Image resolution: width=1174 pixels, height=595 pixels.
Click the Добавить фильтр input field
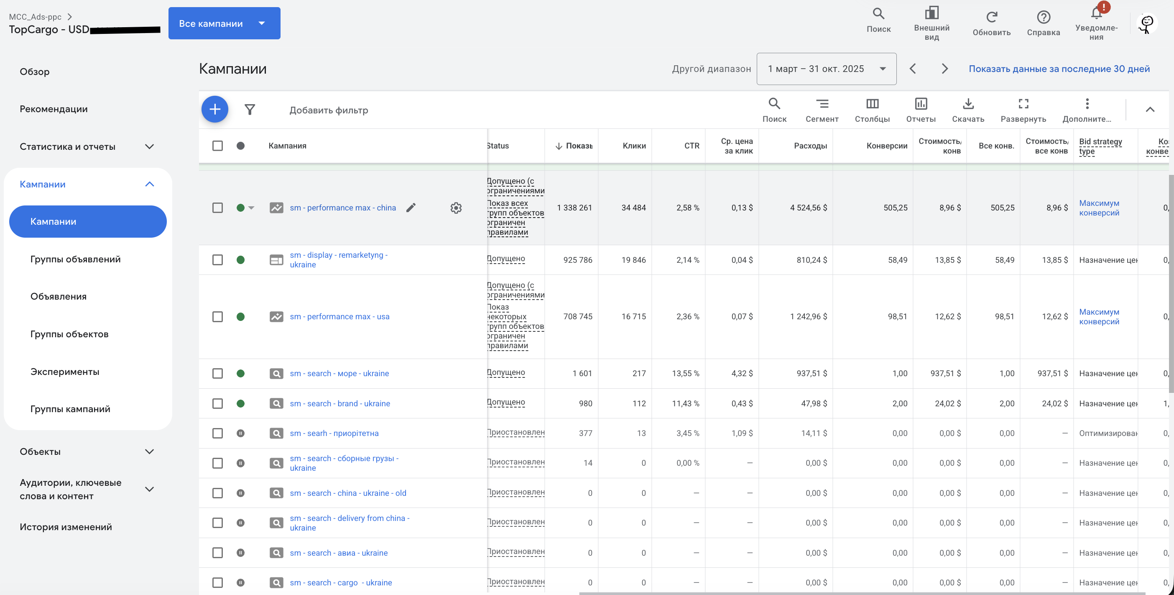tap(329, 110)
